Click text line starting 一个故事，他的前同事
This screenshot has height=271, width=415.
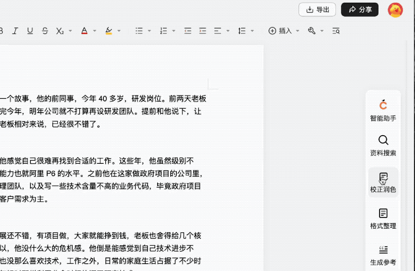click(103, 99)
